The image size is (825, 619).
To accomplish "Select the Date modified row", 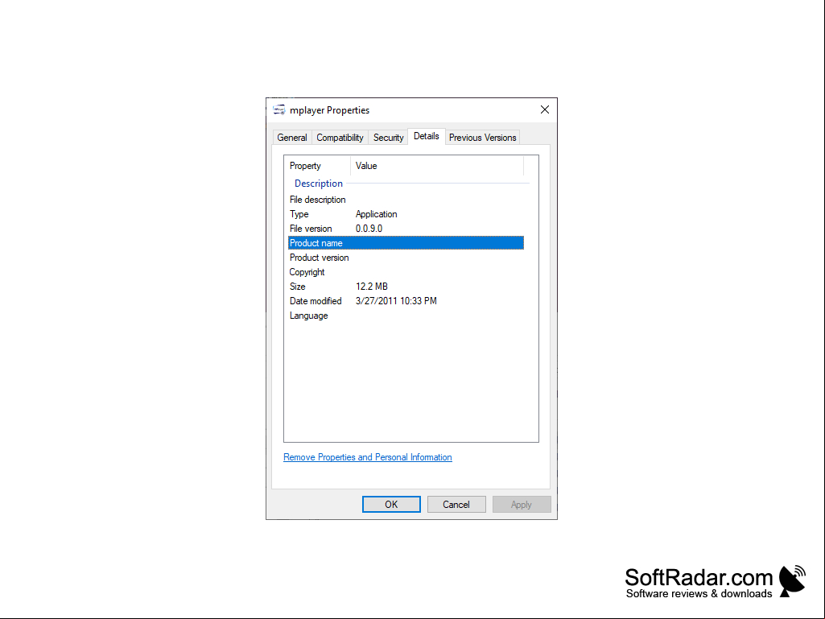I will click(406, 301).
